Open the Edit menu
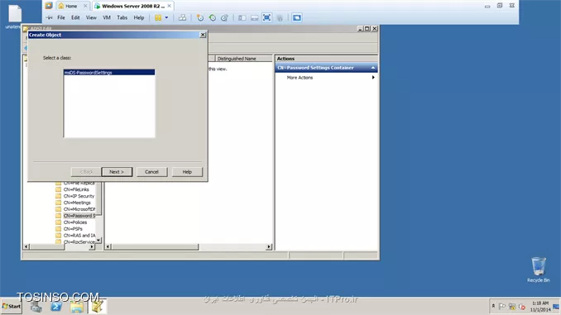The height and width of the screenshot is (315, 561). tap(75, 17)
